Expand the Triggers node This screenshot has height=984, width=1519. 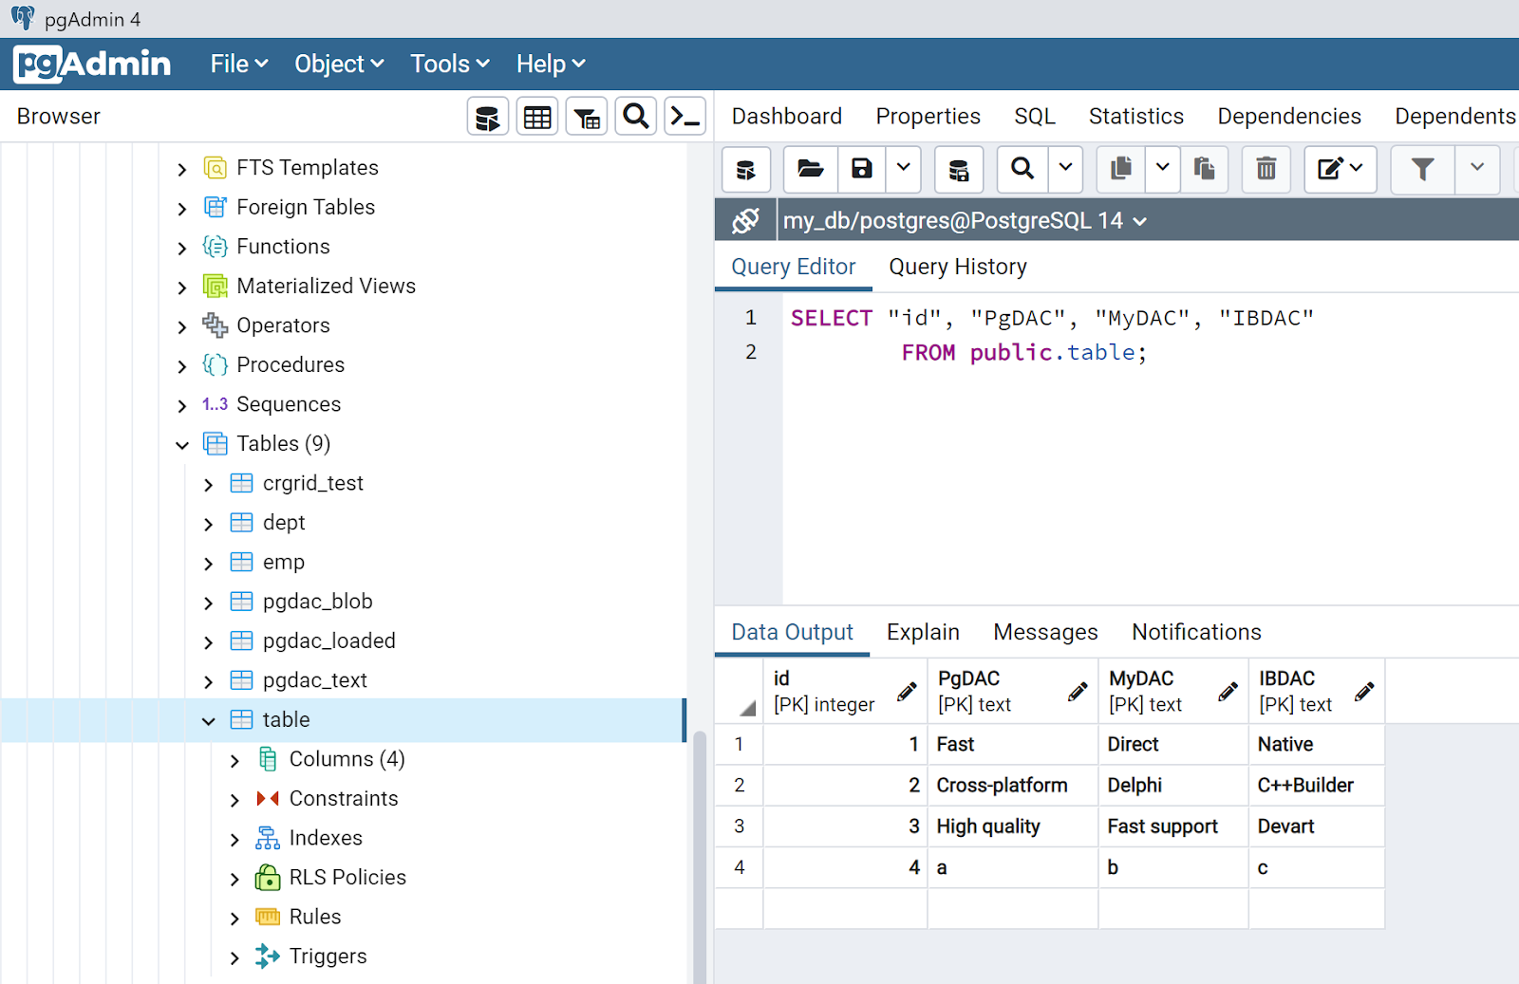pyautogui.click(x=234, y=957)
